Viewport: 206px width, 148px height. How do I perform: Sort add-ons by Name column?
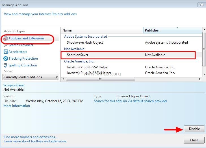[x=102, y=30]
